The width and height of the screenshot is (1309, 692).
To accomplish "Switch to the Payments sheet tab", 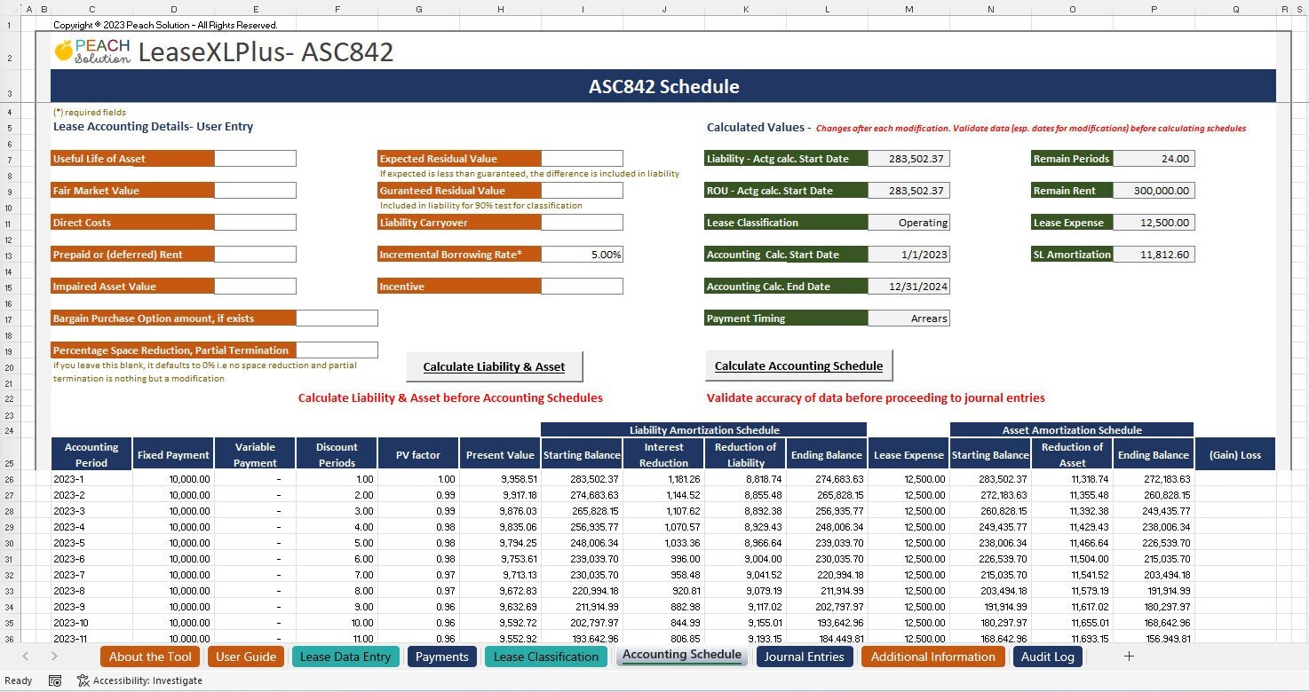I will coord(441,657).
